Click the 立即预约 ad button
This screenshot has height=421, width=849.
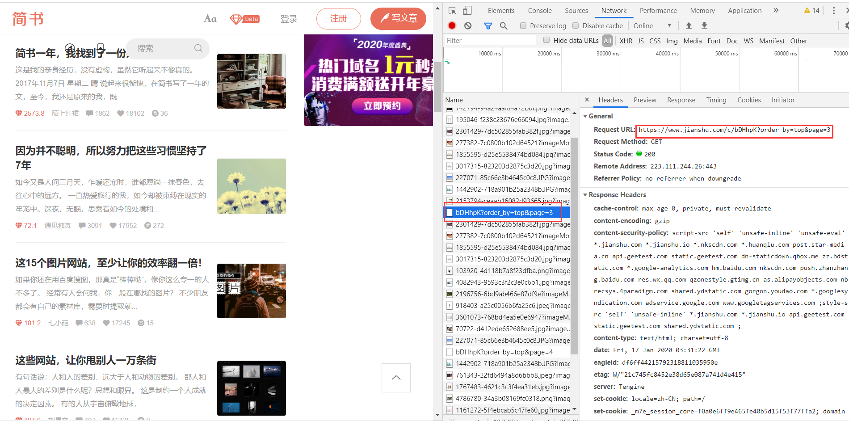click(x=382, y=106)
